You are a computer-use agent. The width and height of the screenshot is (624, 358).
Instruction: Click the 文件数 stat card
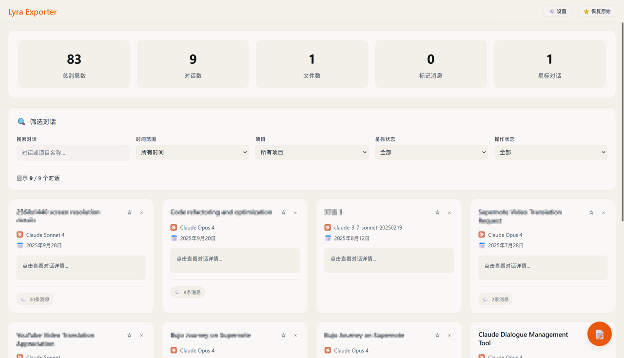coord(312,64)
